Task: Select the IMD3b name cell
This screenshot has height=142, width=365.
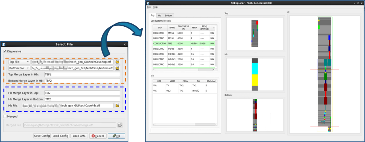Action: point(172,49)
